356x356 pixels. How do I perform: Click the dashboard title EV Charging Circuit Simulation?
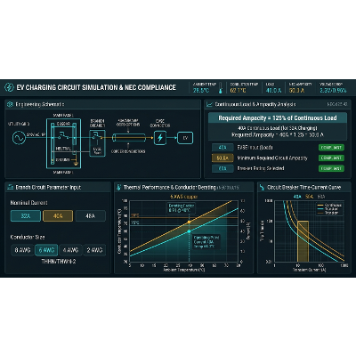[x=96, y=87]
